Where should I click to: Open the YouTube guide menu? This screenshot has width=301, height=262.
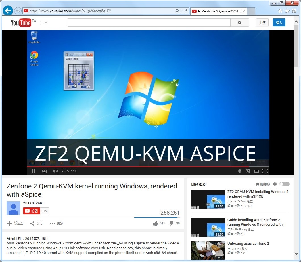click(x=43, y=23)
